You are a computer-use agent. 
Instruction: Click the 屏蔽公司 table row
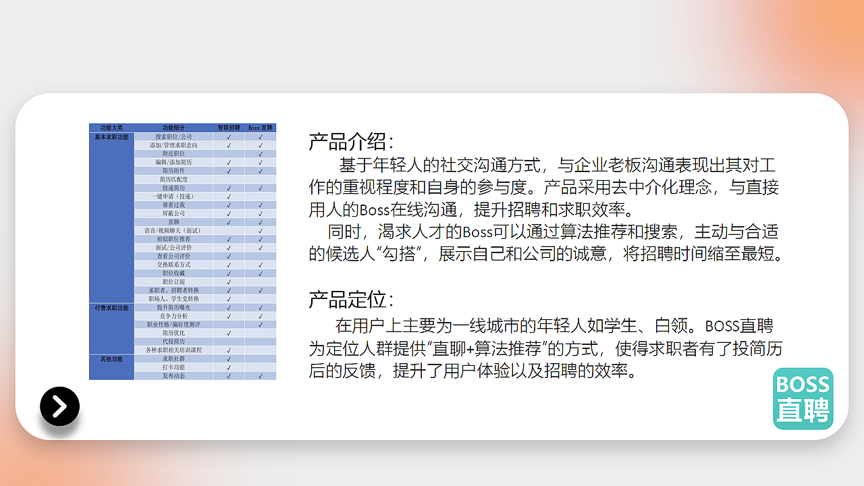(x=205, y=213)
